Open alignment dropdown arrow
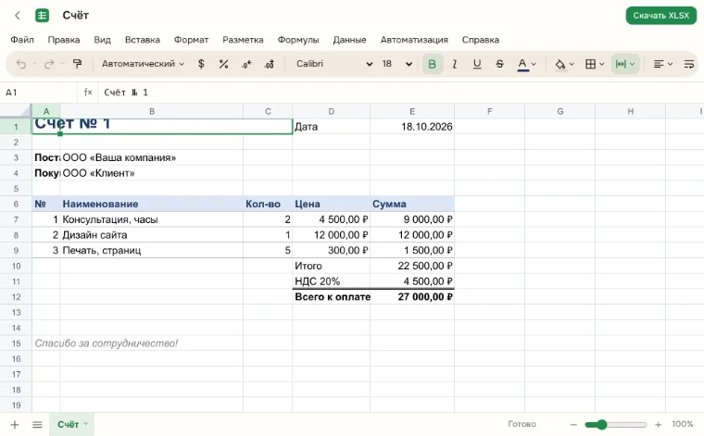 point(670,64)
